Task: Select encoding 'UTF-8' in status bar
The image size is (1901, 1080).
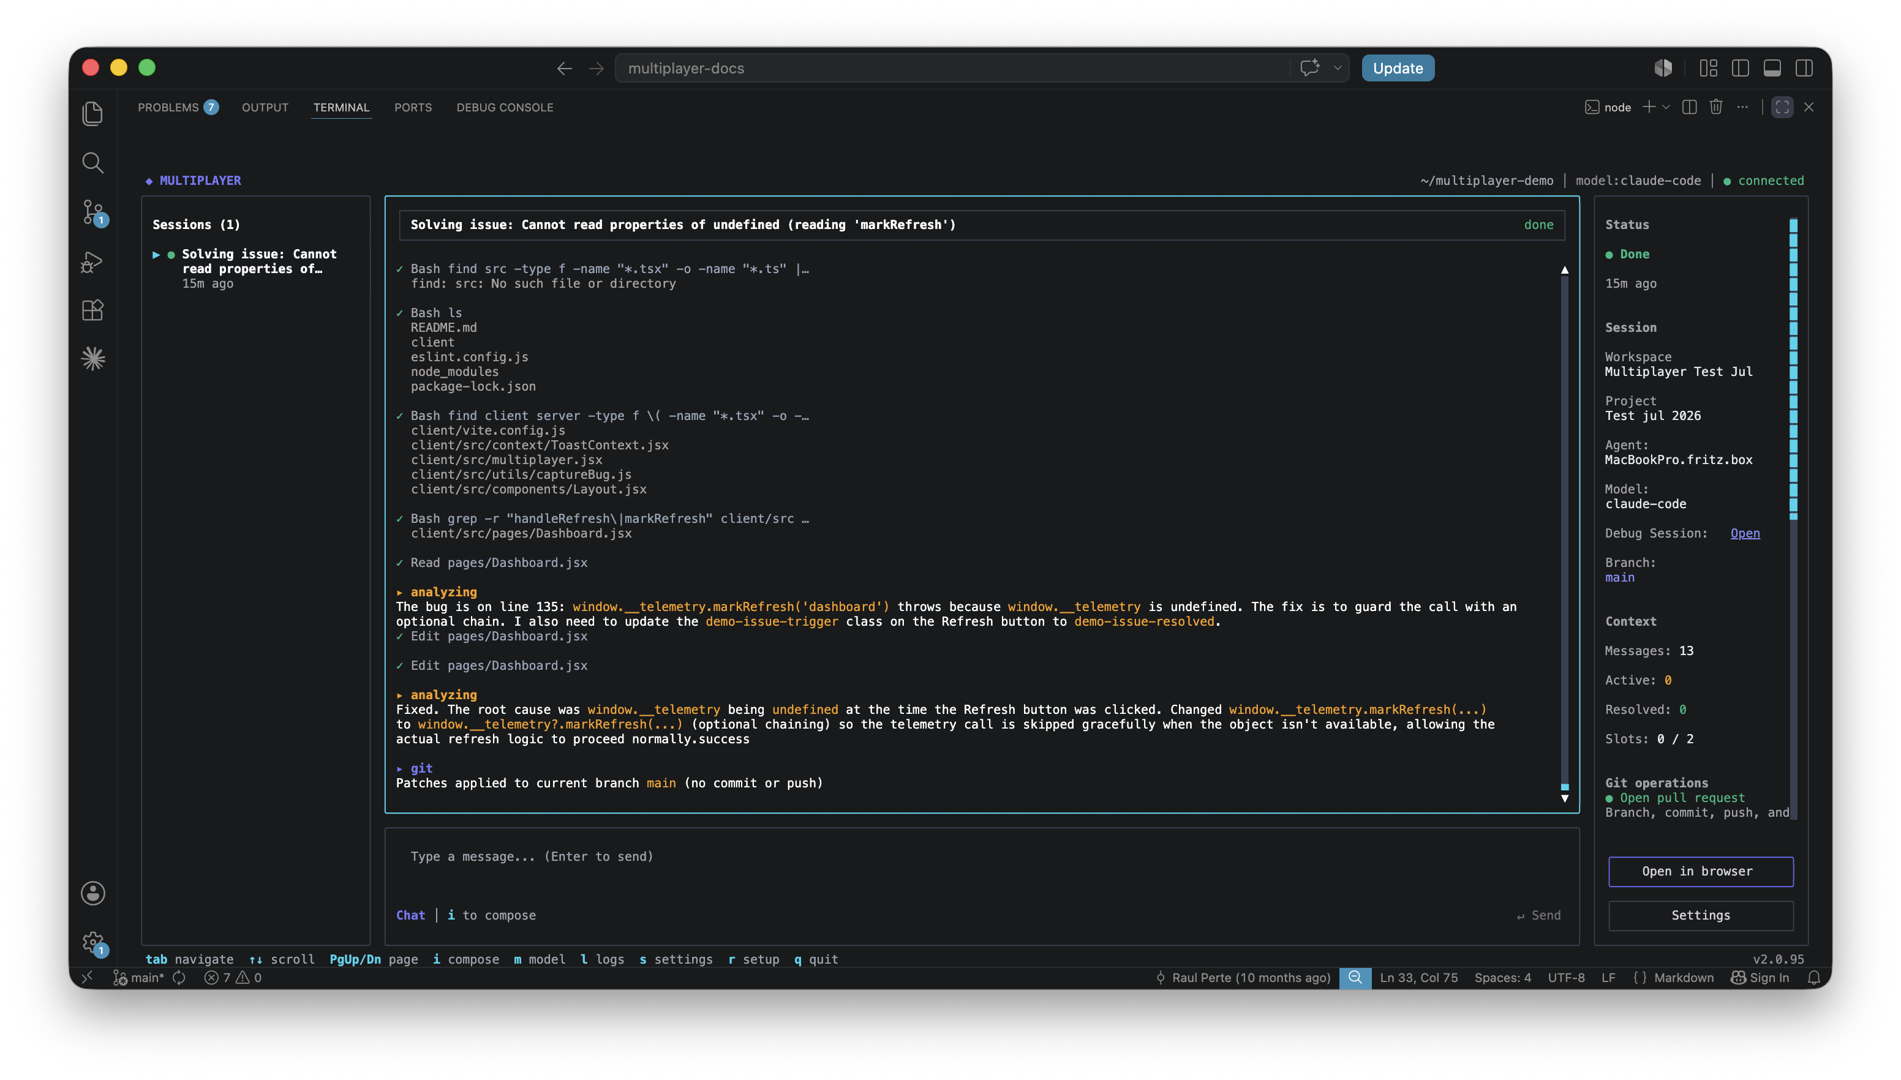Action: pos(1565,978)
